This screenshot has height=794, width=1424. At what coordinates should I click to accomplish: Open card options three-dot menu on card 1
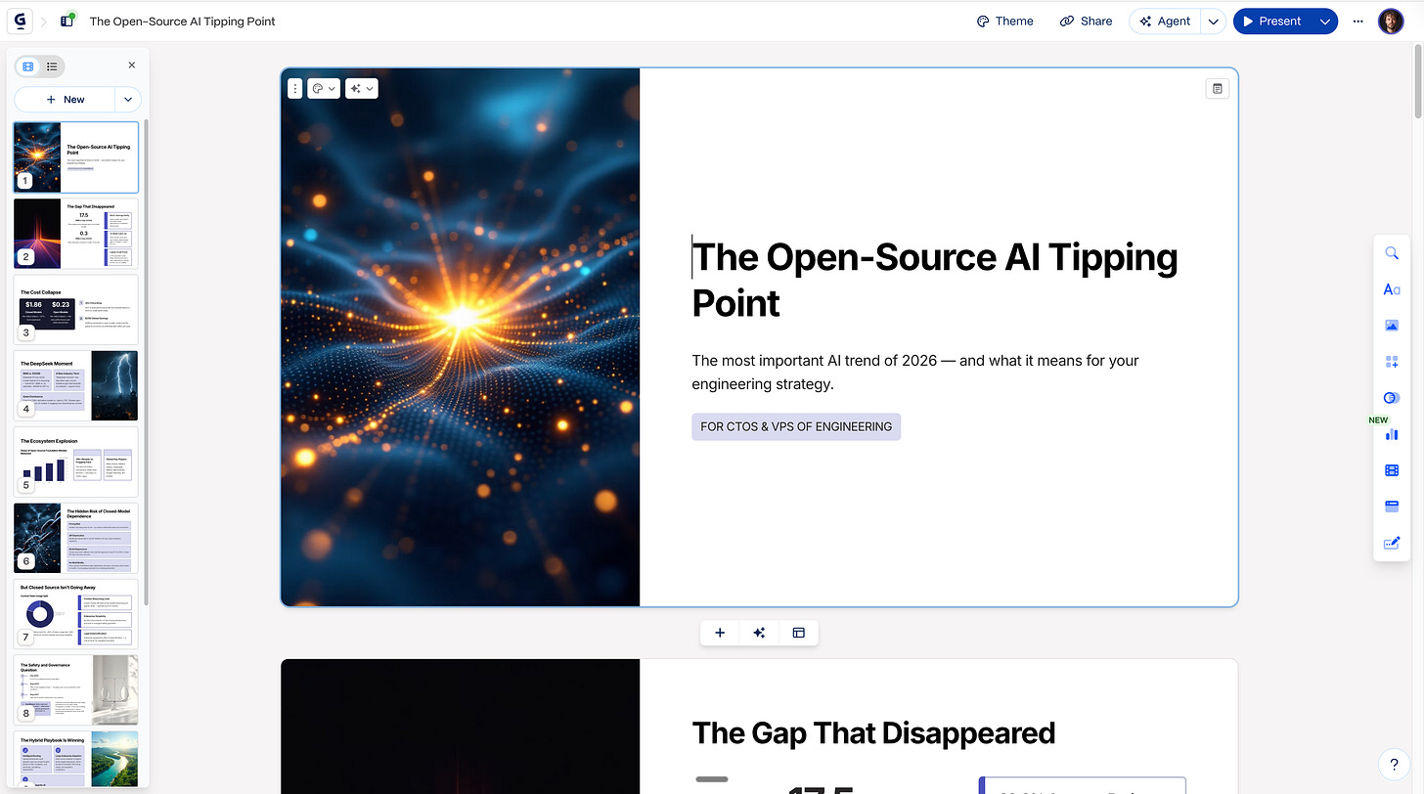[x=294, y=88]
